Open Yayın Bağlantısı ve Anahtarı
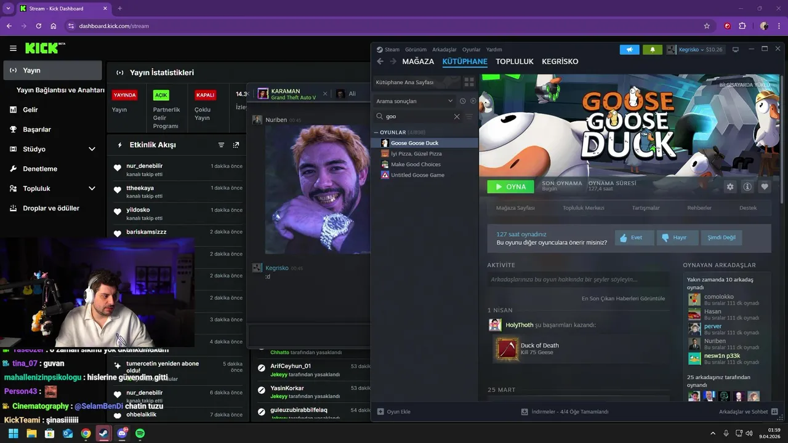Viewport: 788px width, 443px height. click(x=60, y=90)
